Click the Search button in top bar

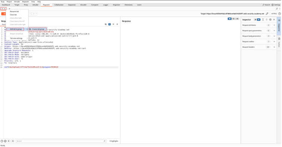coord(266,5)
